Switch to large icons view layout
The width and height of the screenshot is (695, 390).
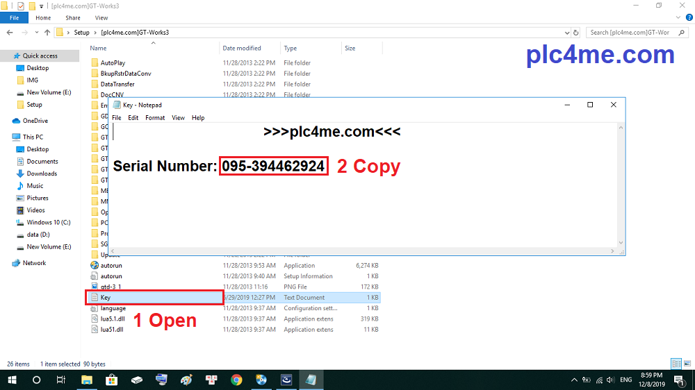click(687, 364)
